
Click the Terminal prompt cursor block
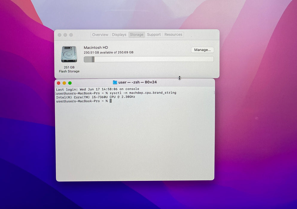tap(111, 101)
